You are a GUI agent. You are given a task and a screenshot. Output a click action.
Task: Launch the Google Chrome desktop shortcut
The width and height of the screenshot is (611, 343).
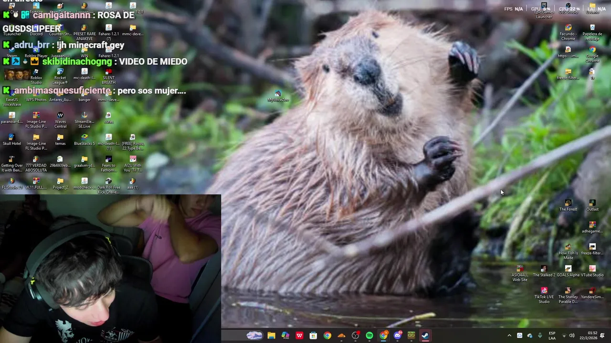point(592,54)
